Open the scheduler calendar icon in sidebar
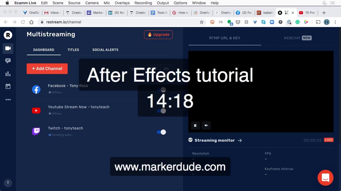341x191 pixels. pyautogui.click(x=8, y=86)
